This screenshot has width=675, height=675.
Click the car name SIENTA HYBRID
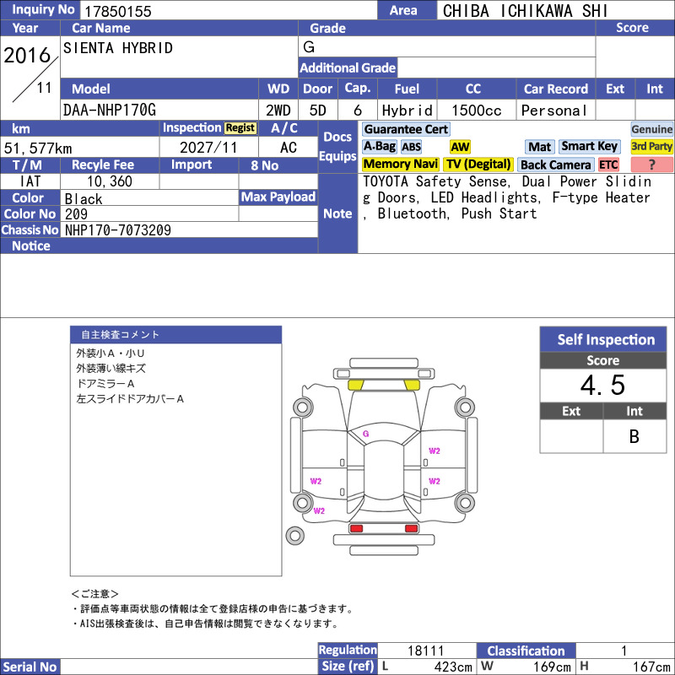[x=118, y=48]
